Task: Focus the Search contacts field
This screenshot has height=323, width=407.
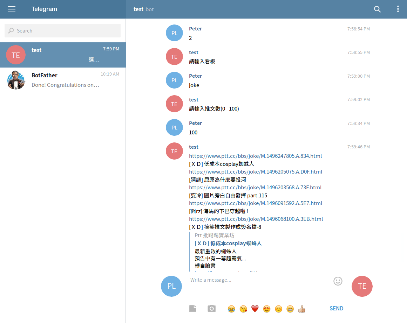Action: click(62, 30)
